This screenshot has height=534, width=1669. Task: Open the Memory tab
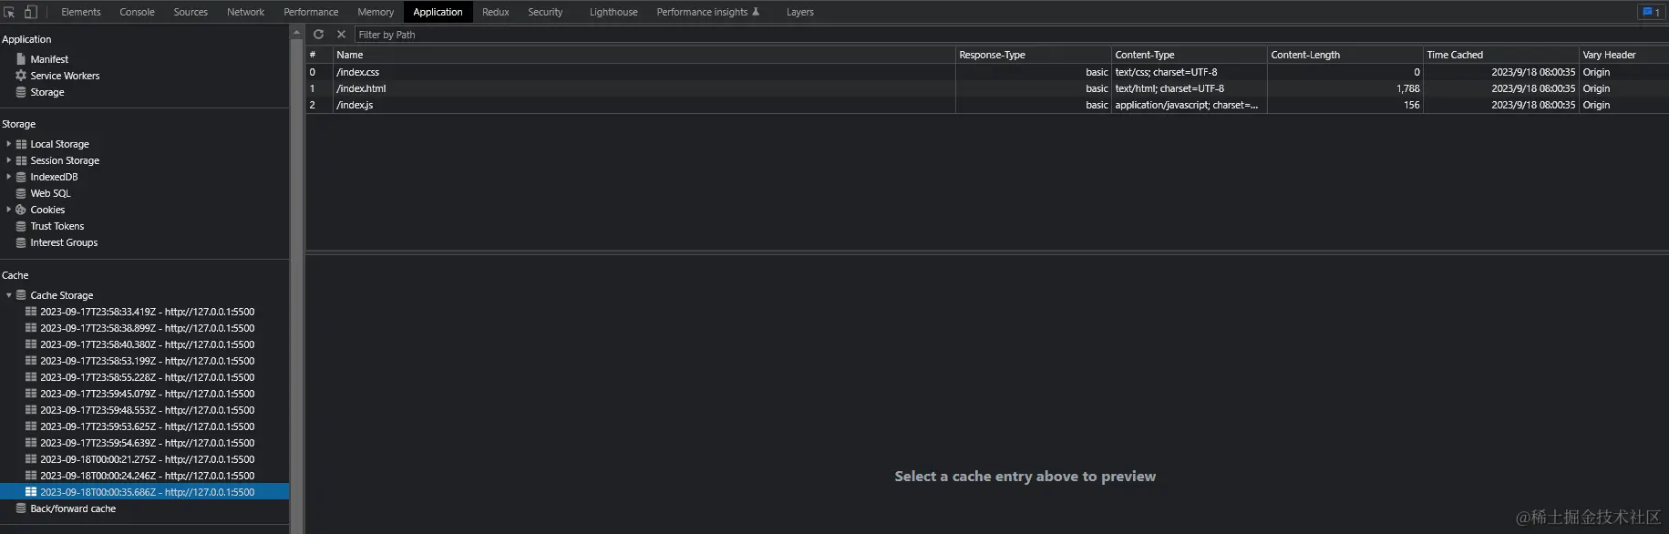click(376, 12)
